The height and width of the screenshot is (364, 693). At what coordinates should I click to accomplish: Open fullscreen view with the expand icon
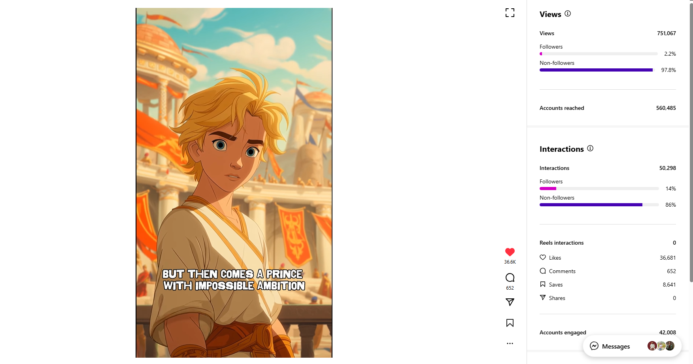(x=510, y=13)
